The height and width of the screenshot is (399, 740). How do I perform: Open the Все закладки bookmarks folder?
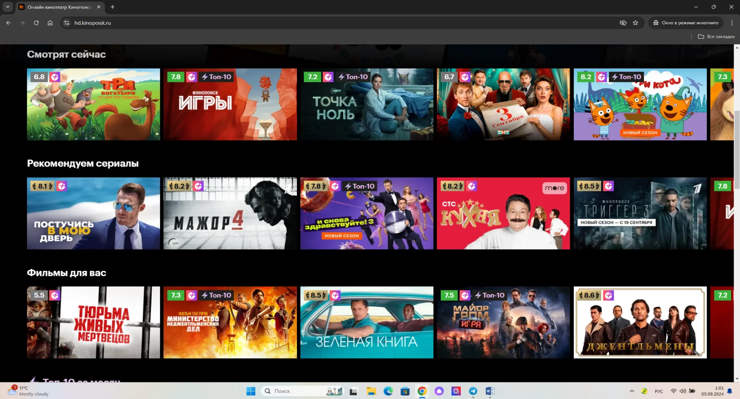pyautogui.click(x=716, y=36)
